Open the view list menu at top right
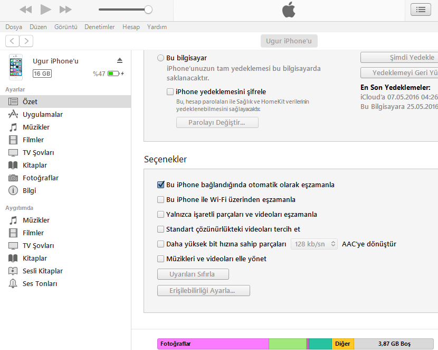This screenshot has width=438, height=350. (x=420, y=10)
